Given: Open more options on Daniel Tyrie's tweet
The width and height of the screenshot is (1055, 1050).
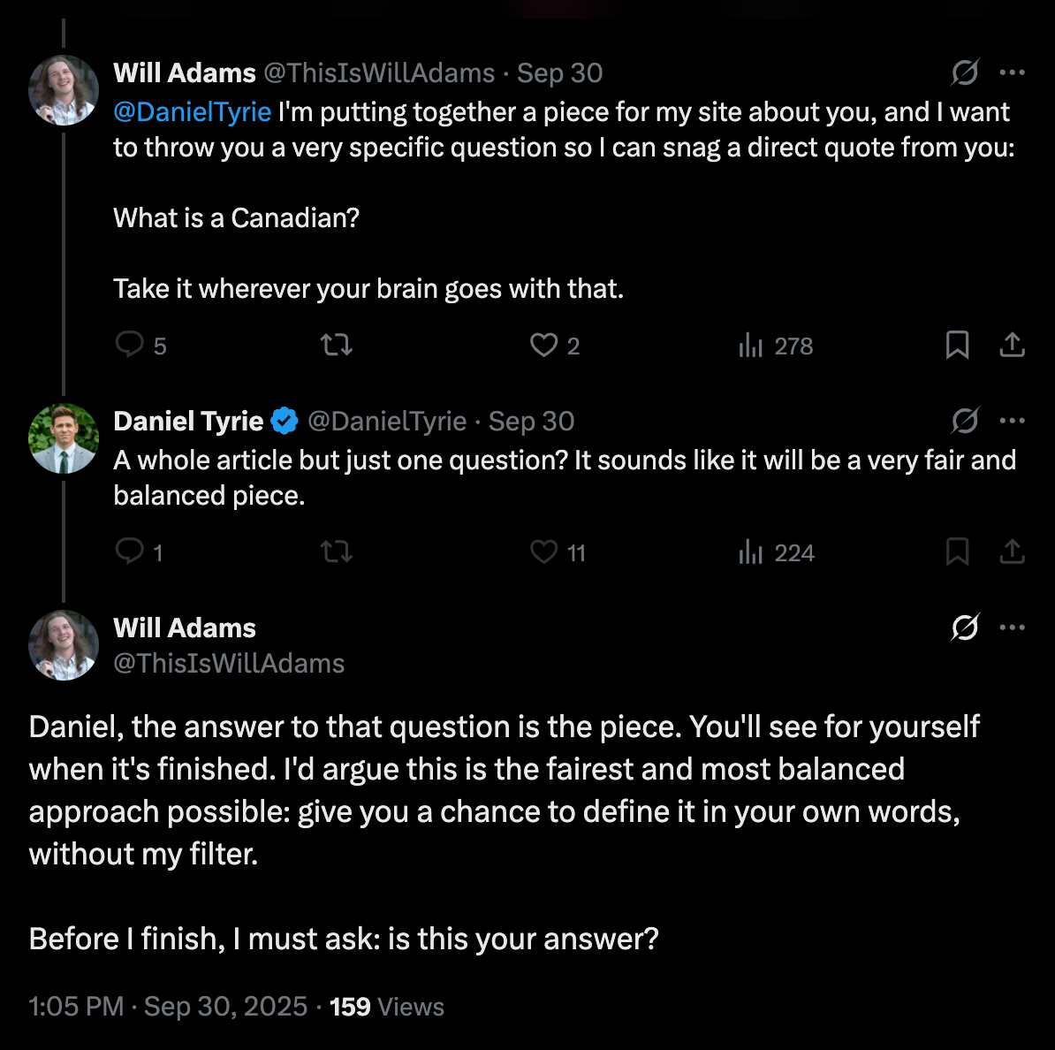Looking at the screenshot, I should [x=1012, y=421].
